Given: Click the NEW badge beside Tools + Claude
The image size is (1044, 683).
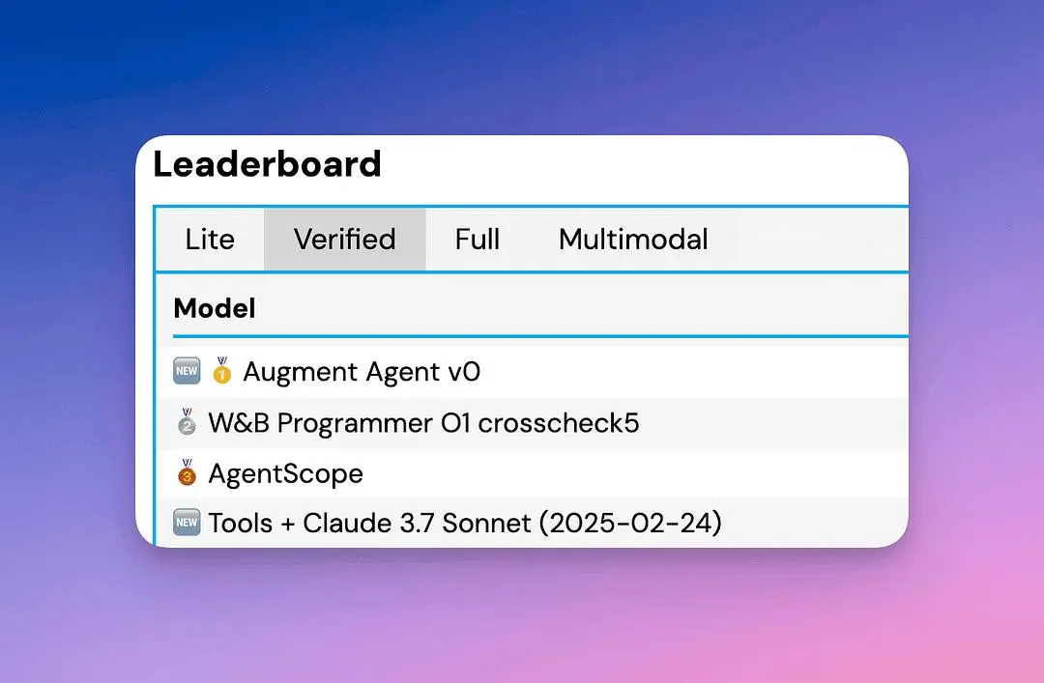Looking at the screenshot, I should click(187, 523).
